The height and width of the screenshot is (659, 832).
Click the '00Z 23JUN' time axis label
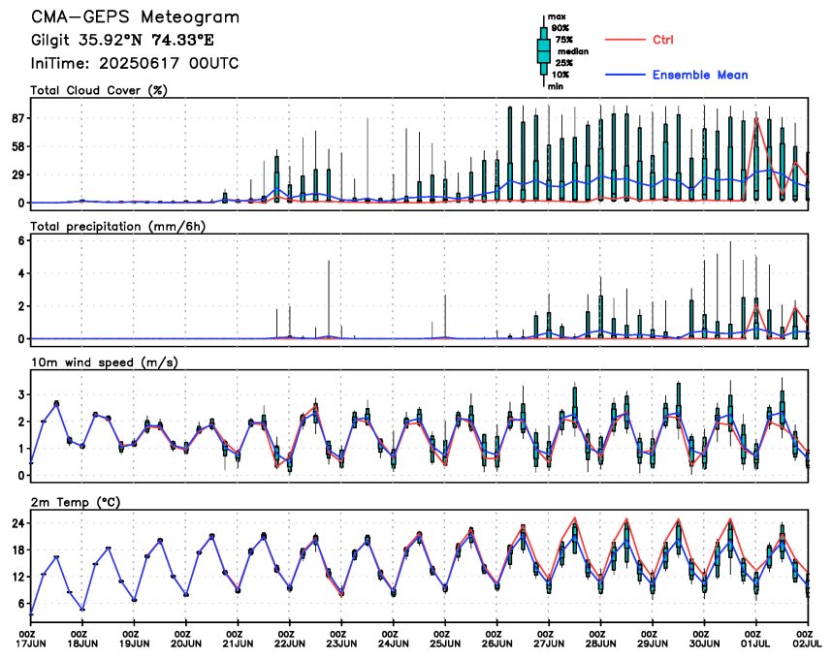click(341, 639)
